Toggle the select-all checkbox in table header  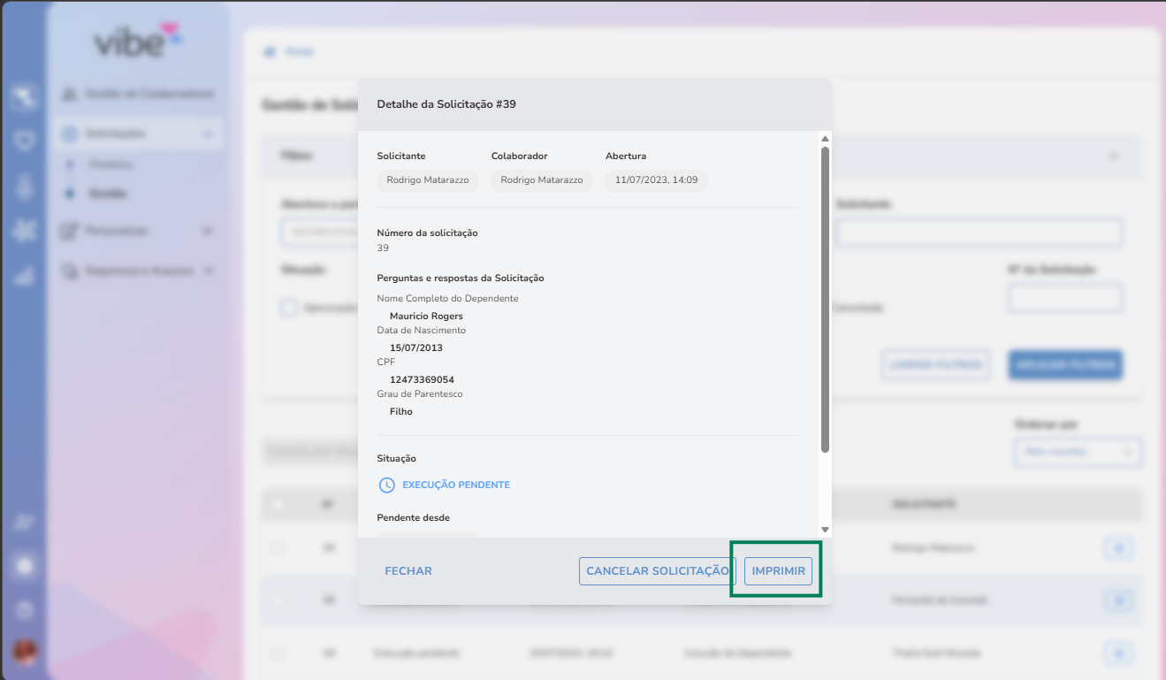(278, 504)
